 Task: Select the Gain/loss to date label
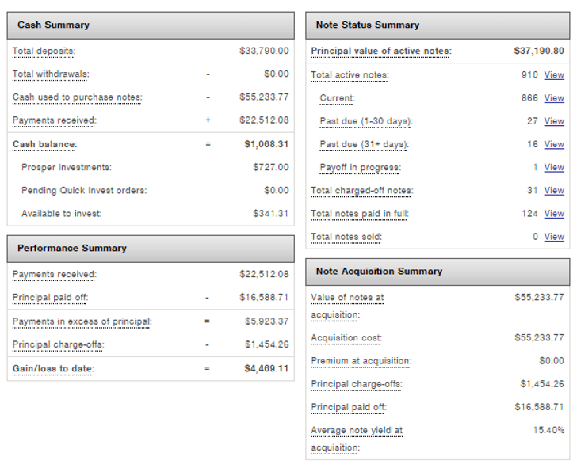[52, 368]
